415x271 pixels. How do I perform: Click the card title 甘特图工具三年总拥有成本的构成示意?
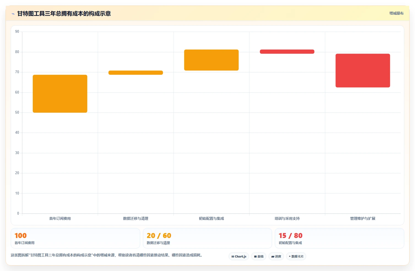tap(64, 14)
